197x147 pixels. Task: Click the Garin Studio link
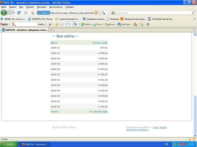pos(160,127)
